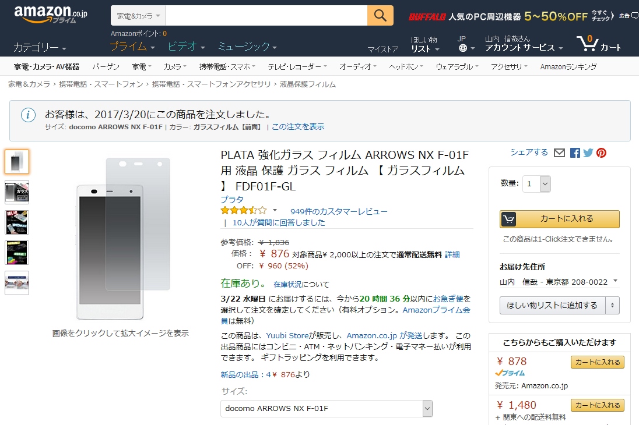The height and width of the screenshot is (425, 639).
Task: Click 詳細 shipping details link
Action: [452, 254]
